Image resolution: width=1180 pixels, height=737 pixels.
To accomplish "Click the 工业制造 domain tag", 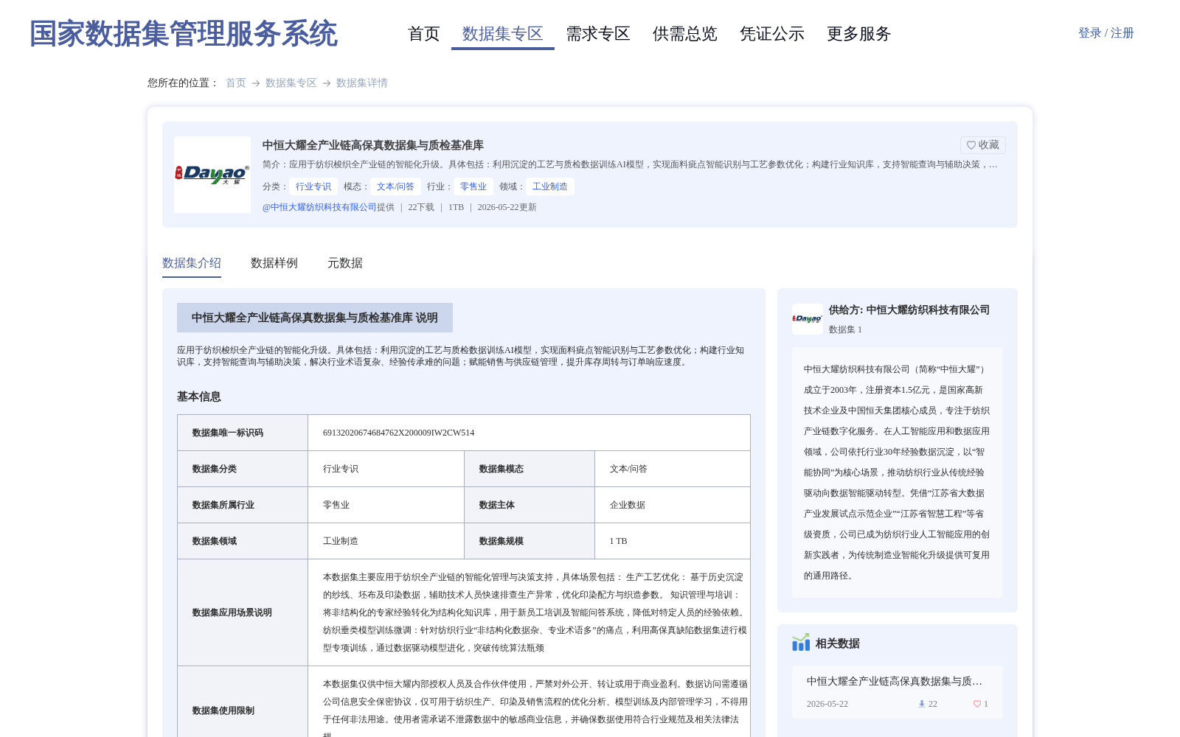I will click(550, 186).
